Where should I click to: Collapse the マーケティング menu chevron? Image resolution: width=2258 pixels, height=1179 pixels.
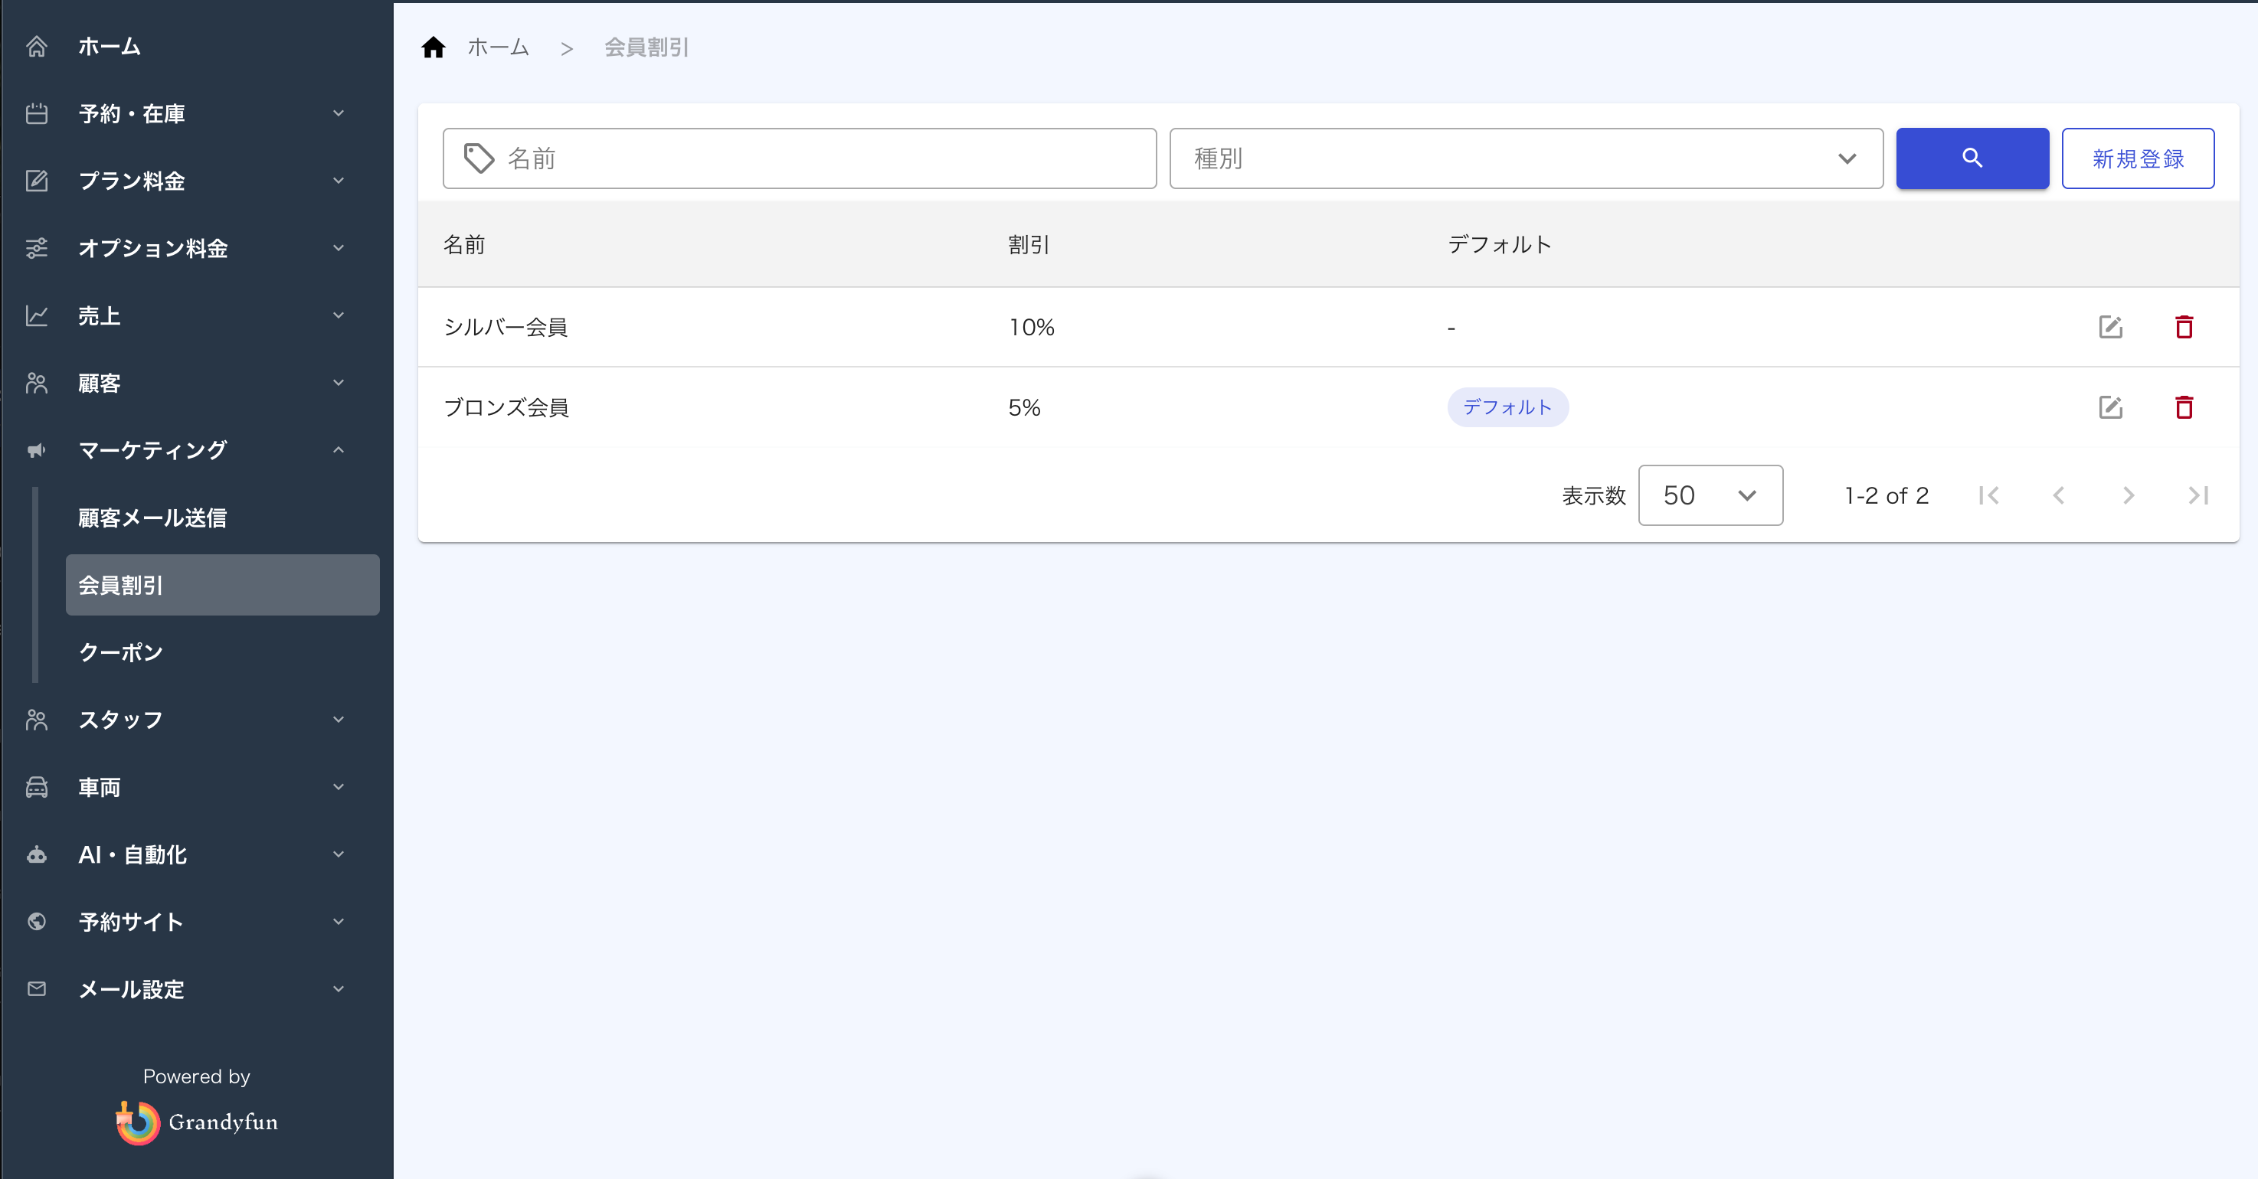pos(339,450)
